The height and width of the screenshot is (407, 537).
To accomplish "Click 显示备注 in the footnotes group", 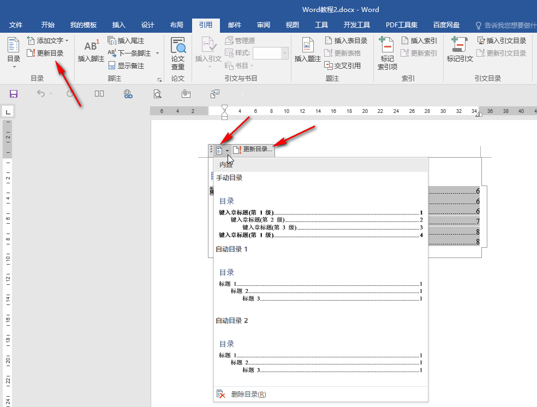I will [x=126, y=65].
